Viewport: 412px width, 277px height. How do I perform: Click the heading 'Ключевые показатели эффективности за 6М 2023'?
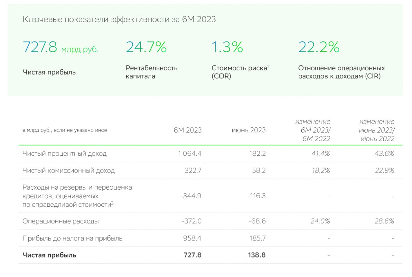[119, 20]
